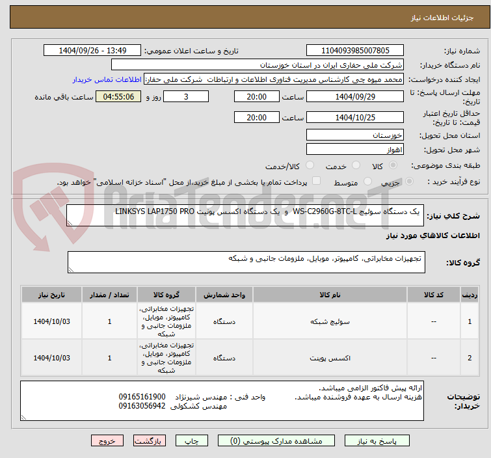
Task: Click phone number 09163056942
Action: tap(142, 407)
